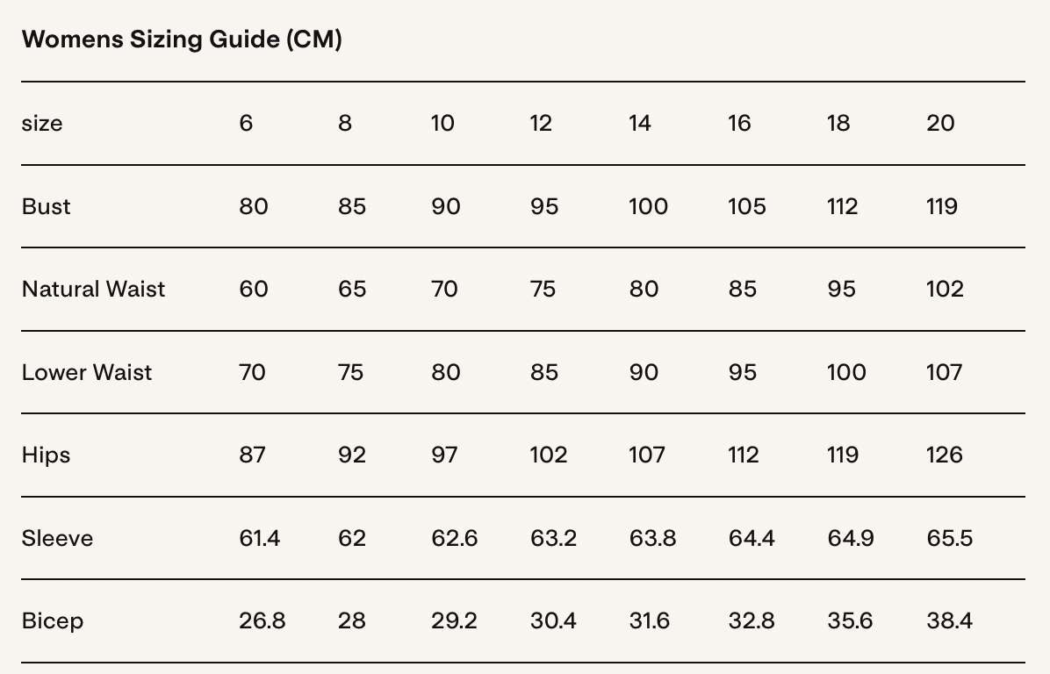This screenshot has height=674, width=1050.
Task: Click the size row label in header
Action: (42, 123)
